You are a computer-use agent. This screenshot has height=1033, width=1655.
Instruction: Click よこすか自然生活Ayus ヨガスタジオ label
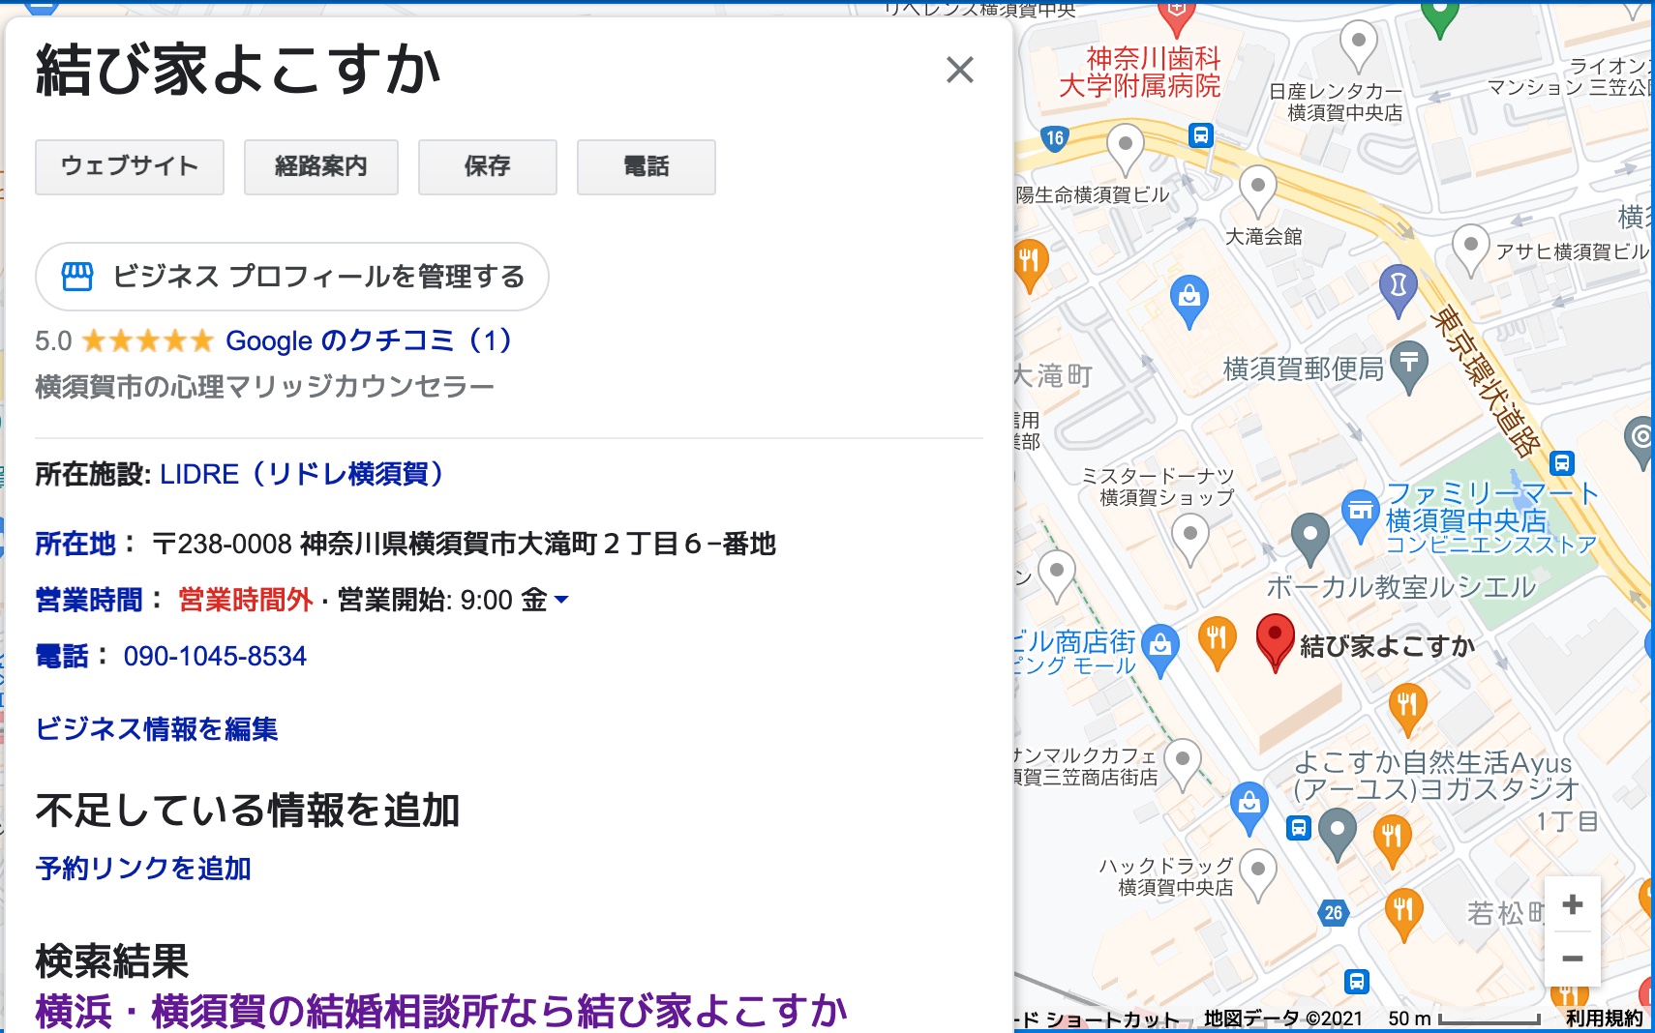(x=1436, y=776)
